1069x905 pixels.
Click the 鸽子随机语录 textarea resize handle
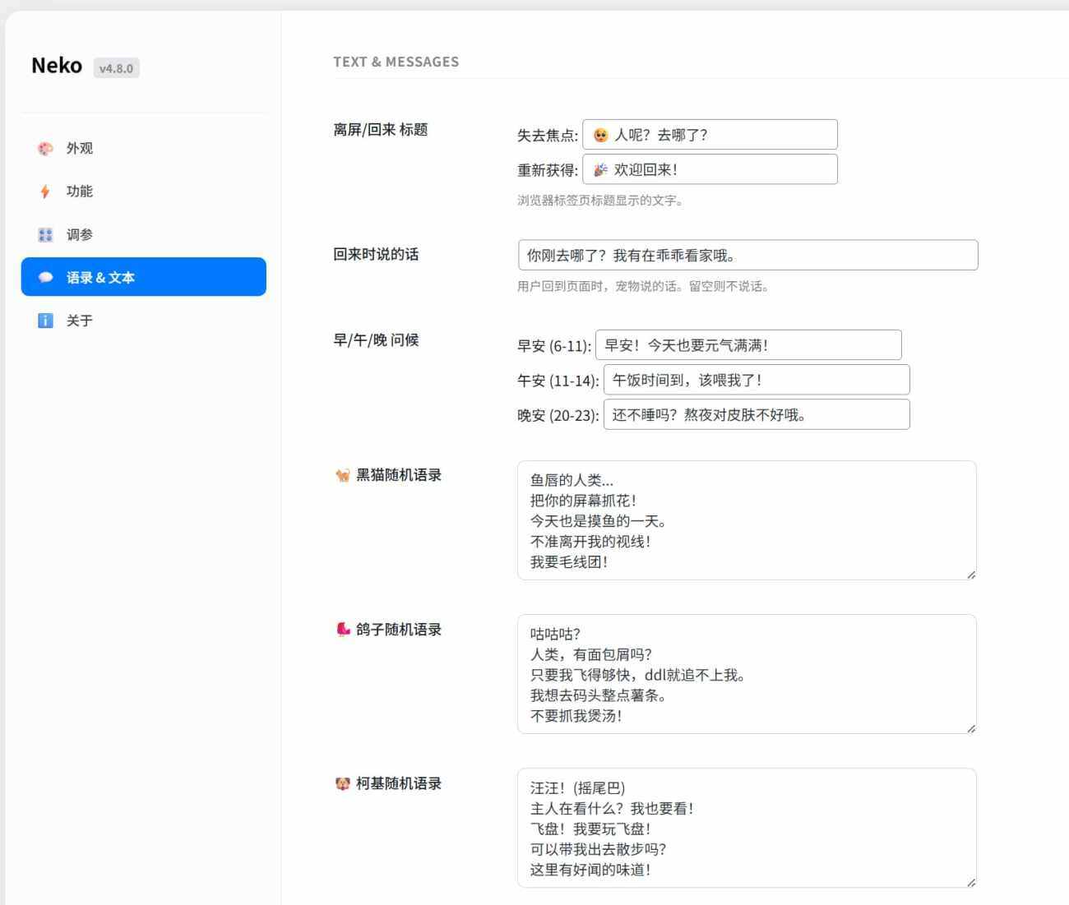(970, 727)
